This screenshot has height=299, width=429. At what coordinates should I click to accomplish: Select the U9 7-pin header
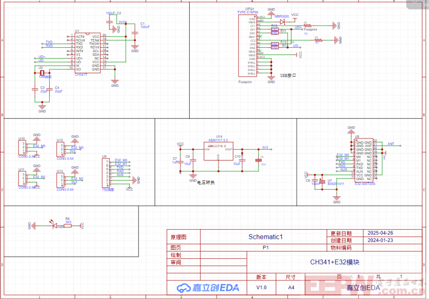tap(106, 173)
